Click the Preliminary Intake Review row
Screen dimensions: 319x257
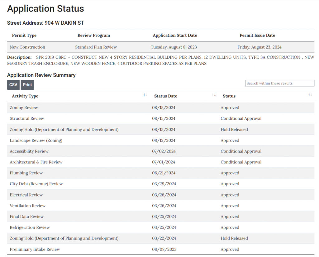coord(35,250)
